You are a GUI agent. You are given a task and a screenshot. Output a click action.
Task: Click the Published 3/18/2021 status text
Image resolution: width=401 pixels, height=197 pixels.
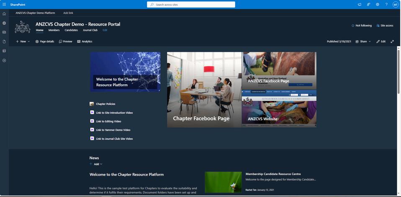(339, 41)
